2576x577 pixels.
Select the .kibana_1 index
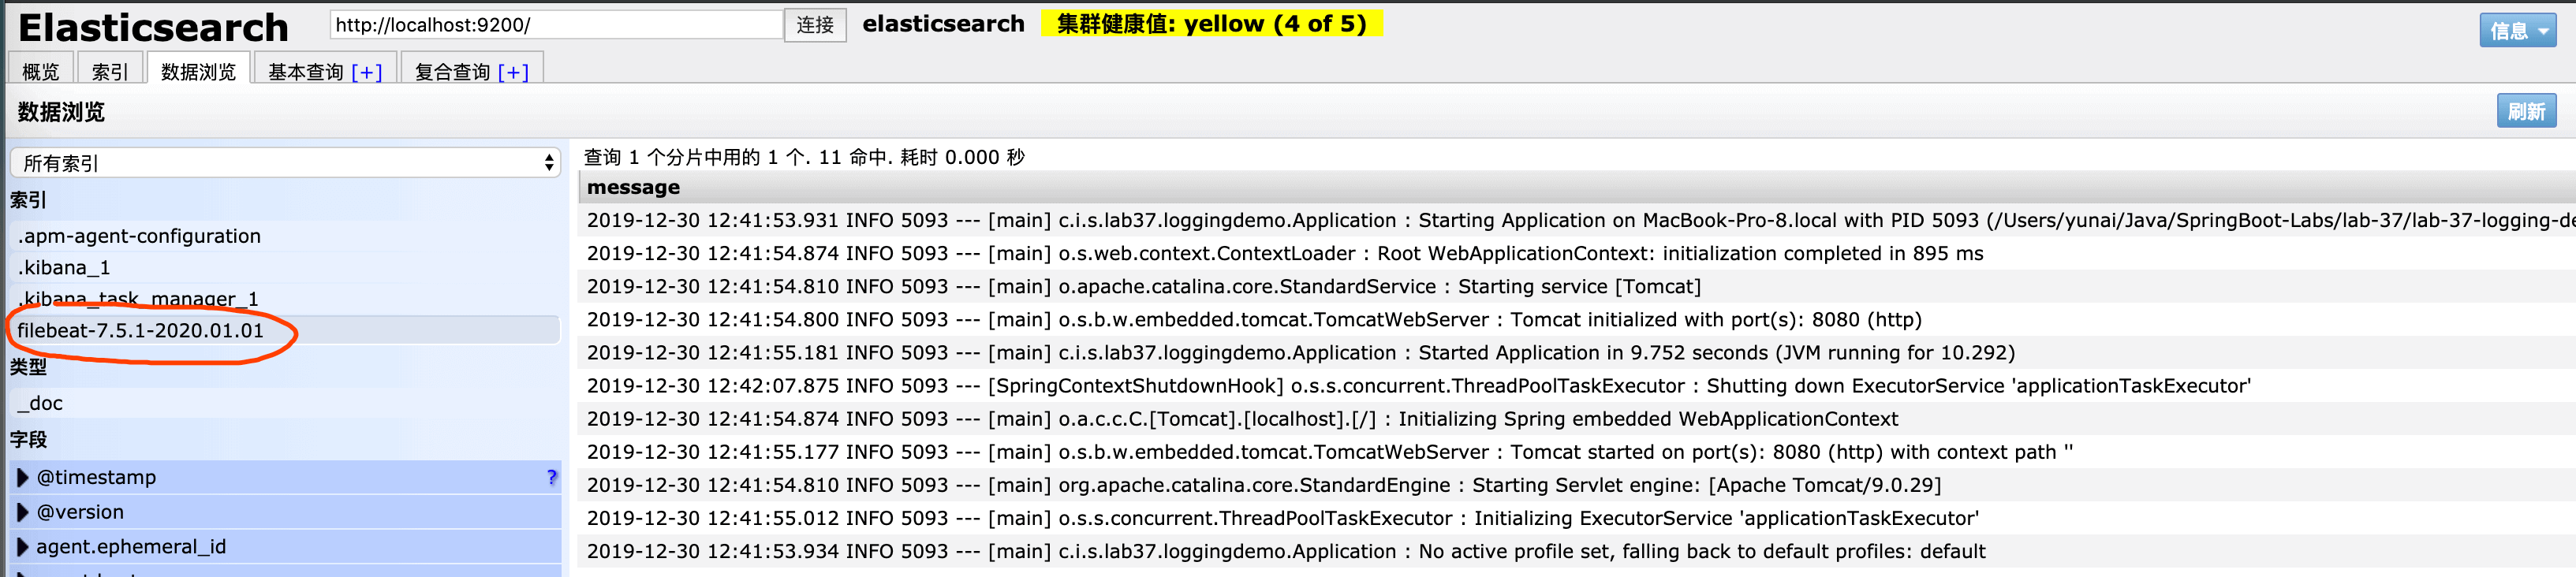point(285,267)
